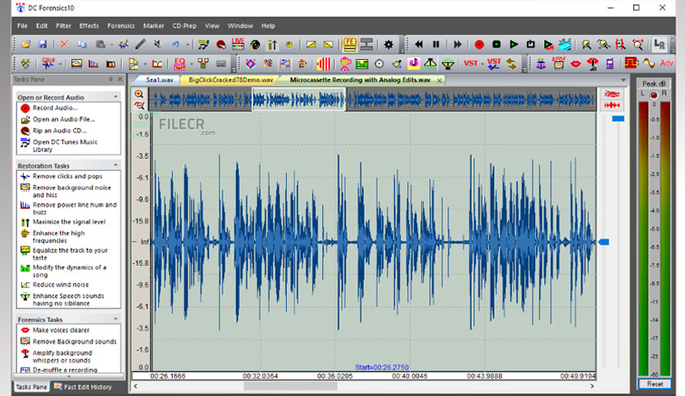This screenshot has width=685, height=396.
Task: Click the open file folder toolbar icon
Action: [25, 44]
